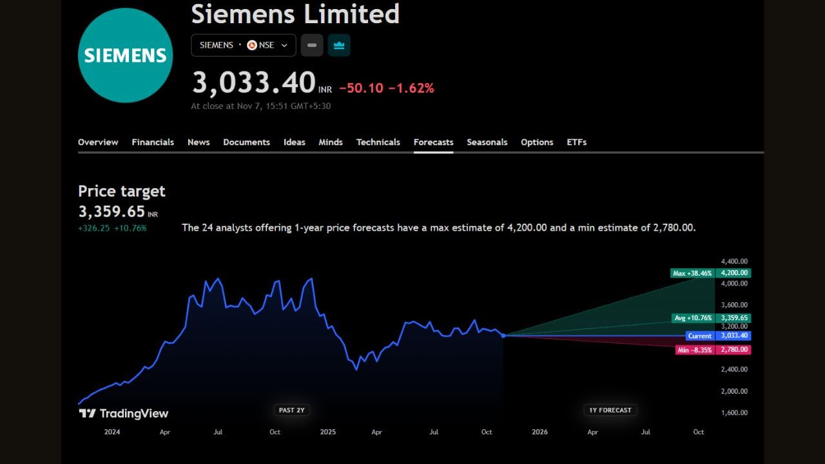Expand the SIEMENS exchange selector chevron

tap(284, 45)
